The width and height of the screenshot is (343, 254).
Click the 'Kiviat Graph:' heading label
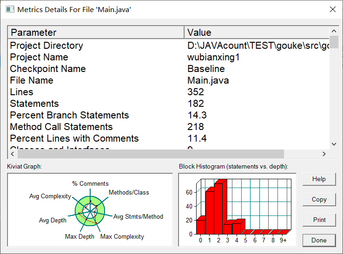point(24,166)
